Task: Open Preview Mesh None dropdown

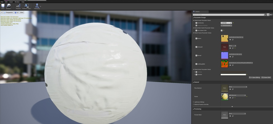Action: click(237, 114)
